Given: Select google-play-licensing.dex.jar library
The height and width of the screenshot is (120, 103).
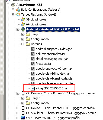Looking at the screenshot, I should (54, 78).
